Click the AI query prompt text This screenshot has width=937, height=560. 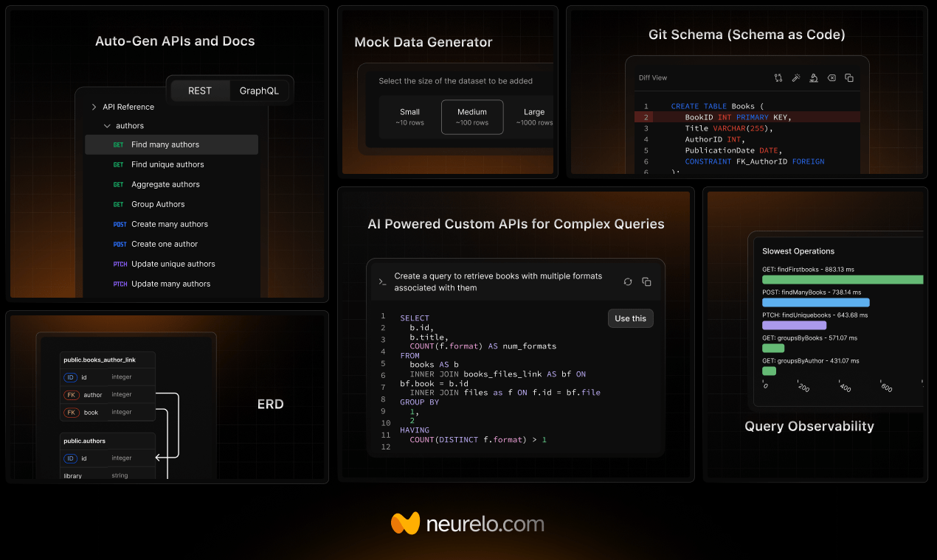click(x=498, y=281)
